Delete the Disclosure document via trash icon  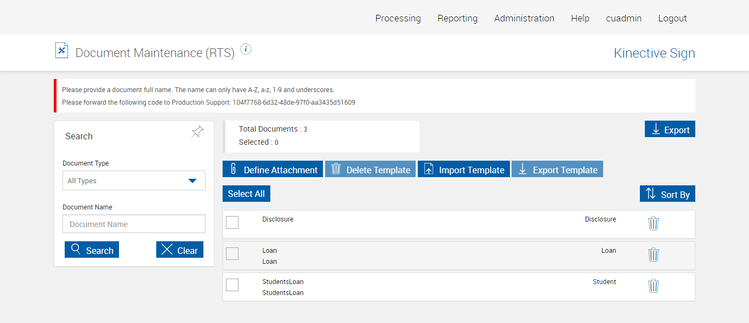pos(653,223)
